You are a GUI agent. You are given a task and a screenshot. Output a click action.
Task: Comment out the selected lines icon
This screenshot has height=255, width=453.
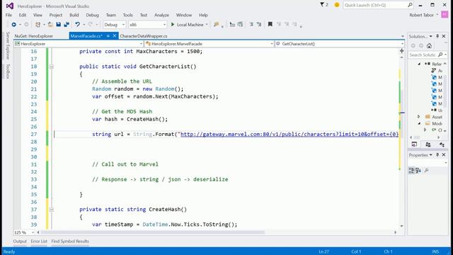[x=251, y=25]
